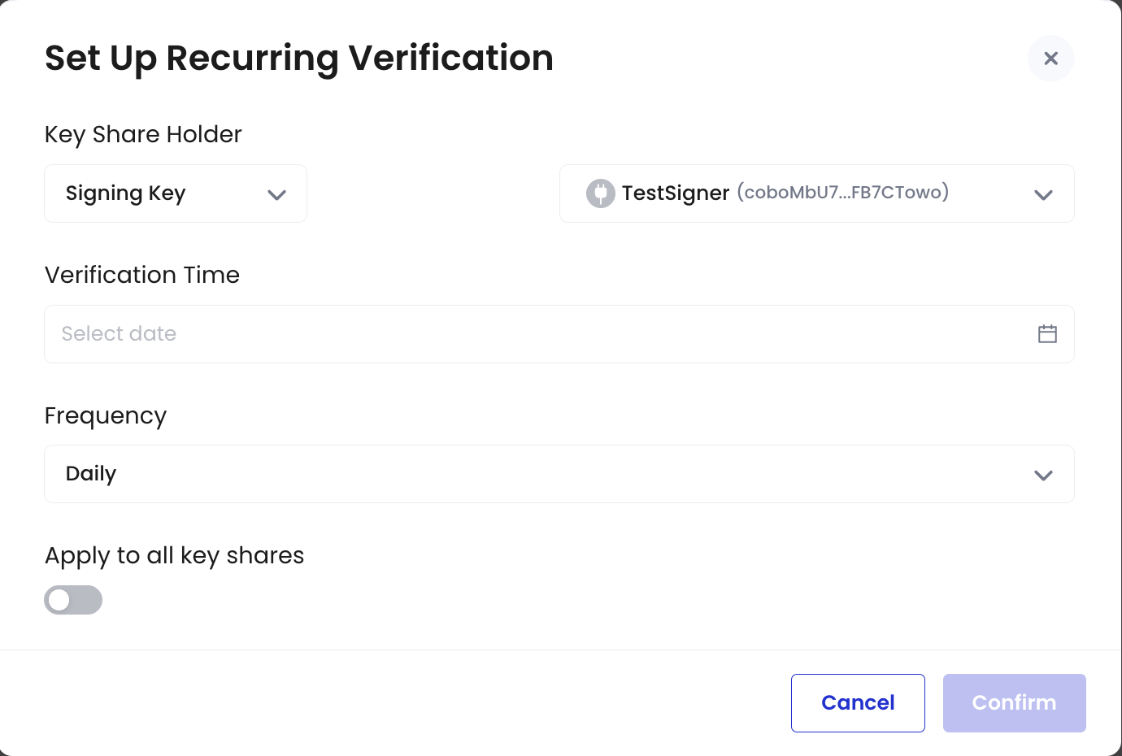Viewport: 1122px width, 756px height.
Task: Toggle the Apply to all key shares switch off
Action: [x=73, y=599]
